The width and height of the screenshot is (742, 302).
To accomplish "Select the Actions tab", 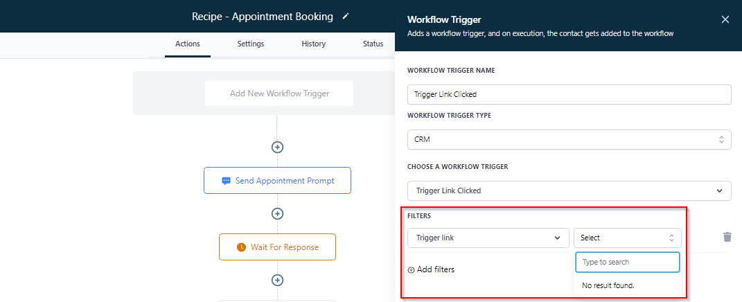I will coord(188,44).
